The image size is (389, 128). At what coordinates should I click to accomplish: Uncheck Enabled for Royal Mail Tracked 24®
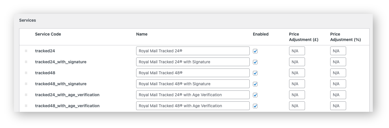tap(255, 51)
